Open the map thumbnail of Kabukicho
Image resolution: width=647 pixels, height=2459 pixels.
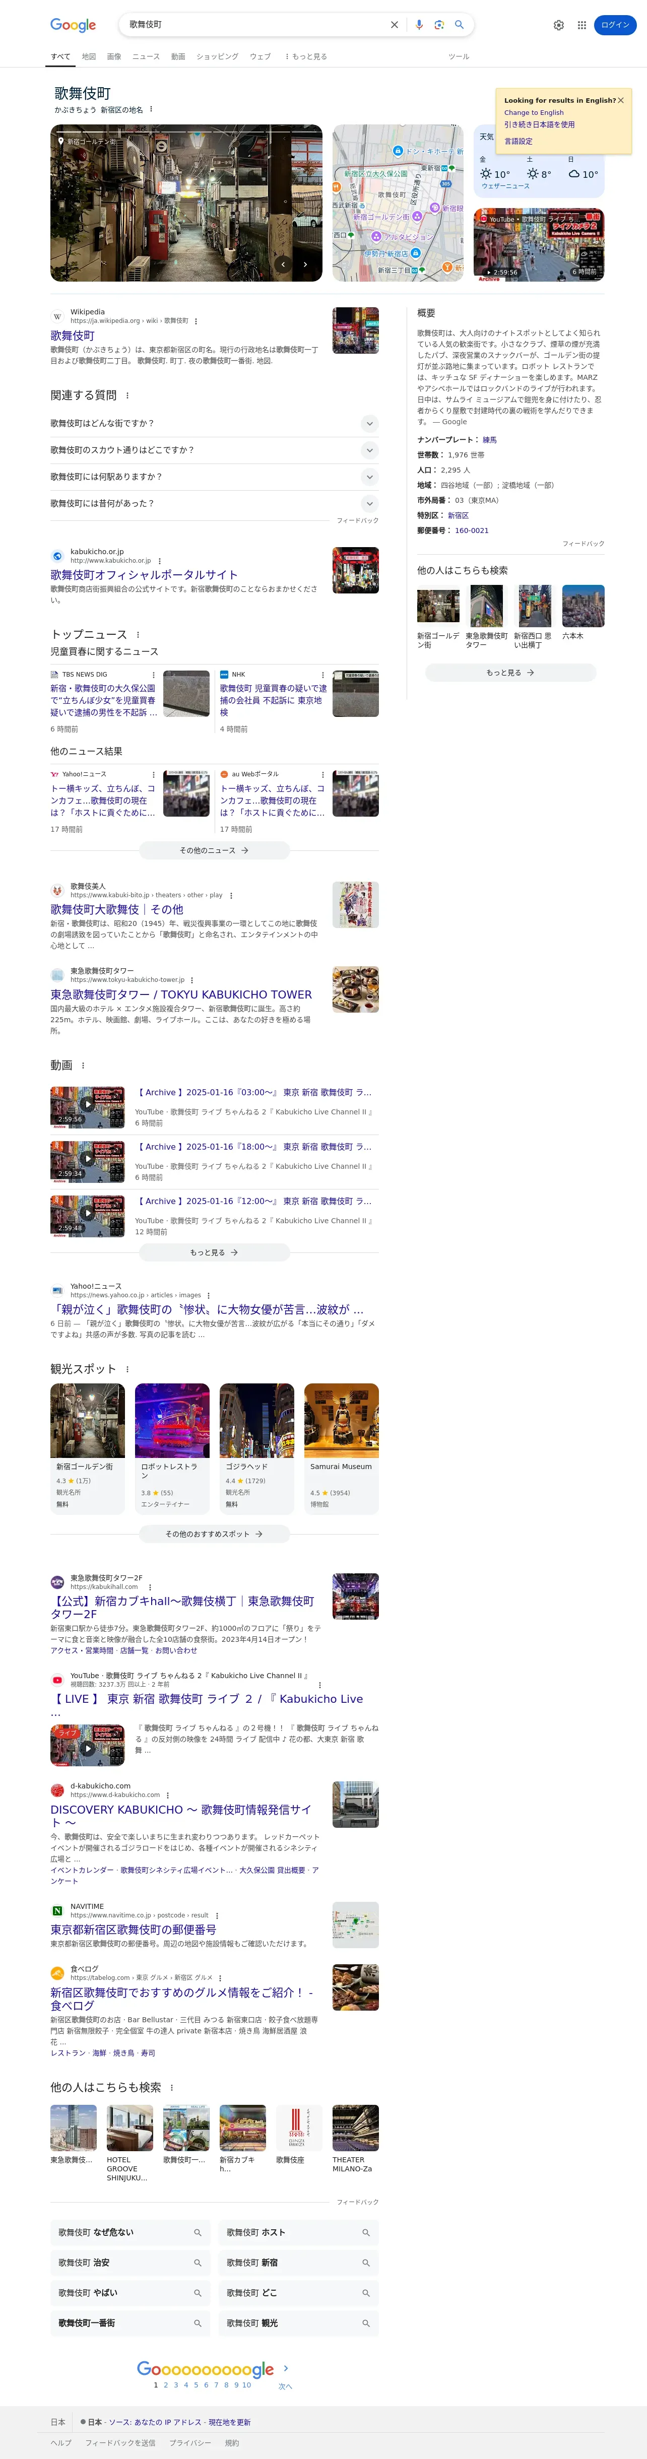(x=398, y=203)
